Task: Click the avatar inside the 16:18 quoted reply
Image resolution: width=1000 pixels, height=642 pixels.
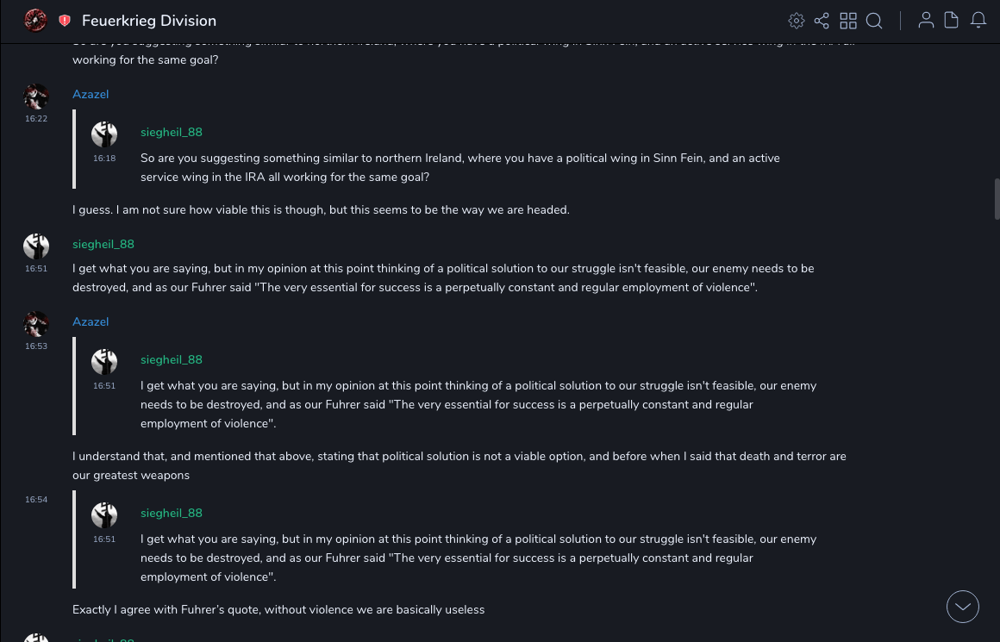Action: coord(104,134)
